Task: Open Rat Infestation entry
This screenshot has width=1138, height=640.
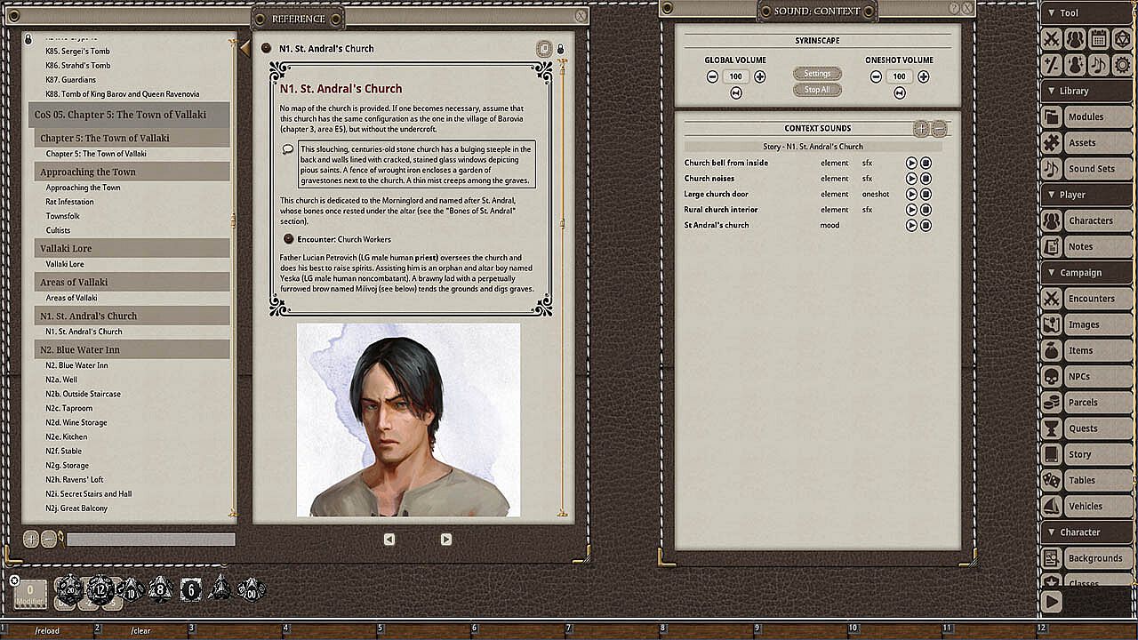Action: 69,202
